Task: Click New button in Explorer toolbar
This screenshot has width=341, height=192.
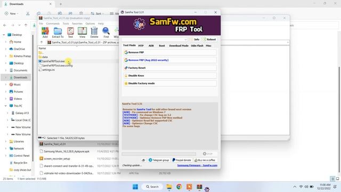Action: coord(12,13)
